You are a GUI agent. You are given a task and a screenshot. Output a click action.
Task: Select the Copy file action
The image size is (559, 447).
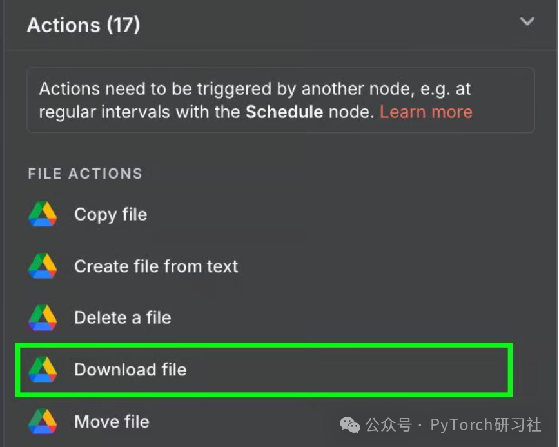[111, 215]
